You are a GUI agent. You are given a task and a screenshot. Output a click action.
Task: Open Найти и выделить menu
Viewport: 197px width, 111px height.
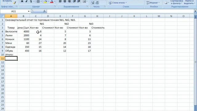(190, 2)
